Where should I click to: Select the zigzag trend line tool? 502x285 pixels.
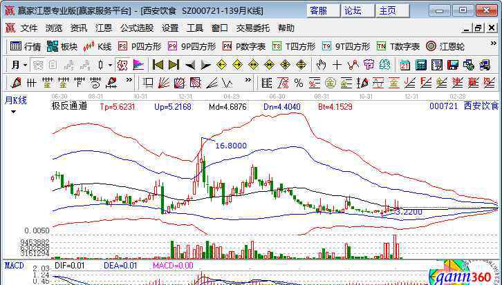353,65
